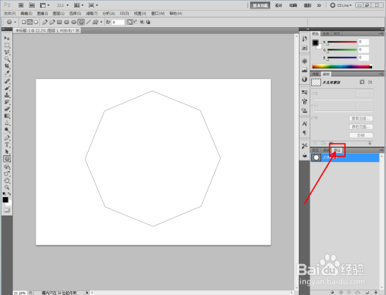
Task: Click the Color Range button
Action: click(361, 127)
